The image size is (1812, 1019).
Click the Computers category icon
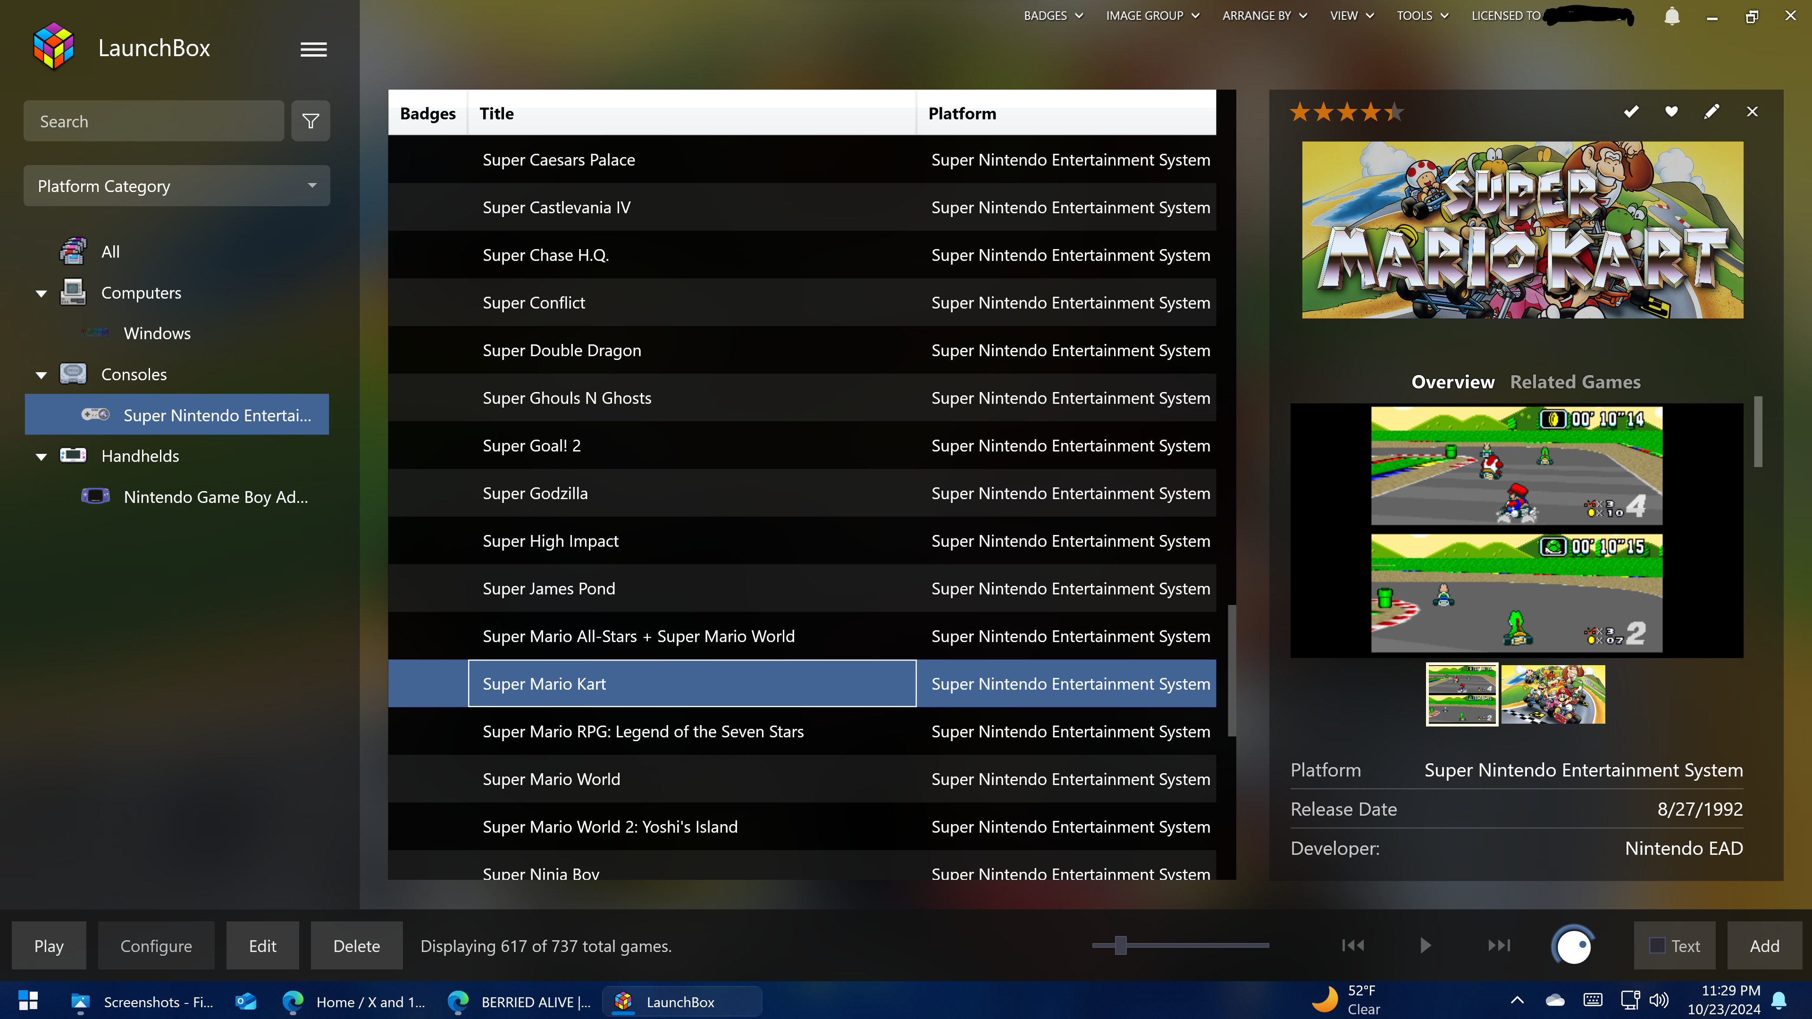pyautogui.click(x=73, y=292)
